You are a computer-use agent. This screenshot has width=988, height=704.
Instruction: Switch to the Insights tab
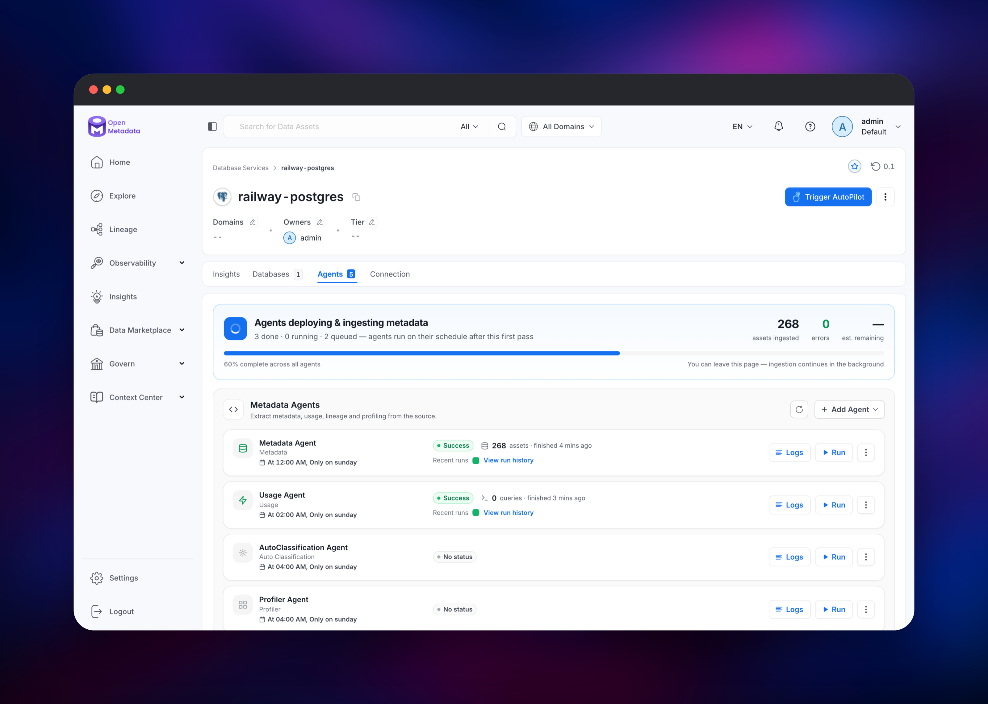(226, 274)
